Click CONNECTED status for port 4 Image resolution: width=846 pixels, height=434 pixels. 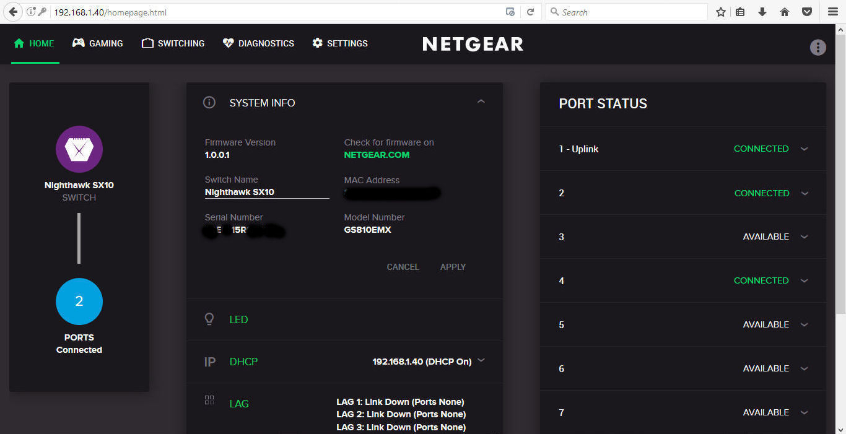point(761,280)
